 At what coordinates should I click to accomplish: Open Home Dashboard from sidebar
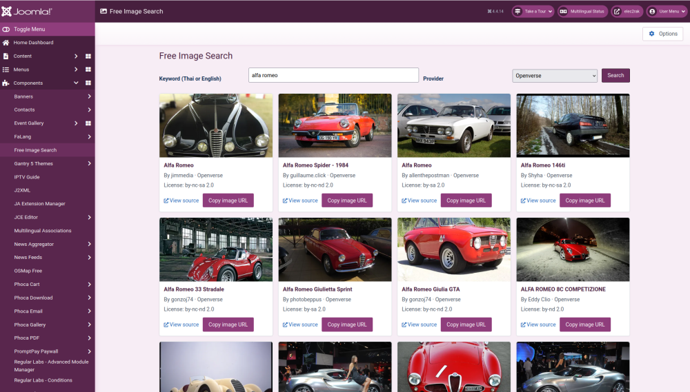33,43
